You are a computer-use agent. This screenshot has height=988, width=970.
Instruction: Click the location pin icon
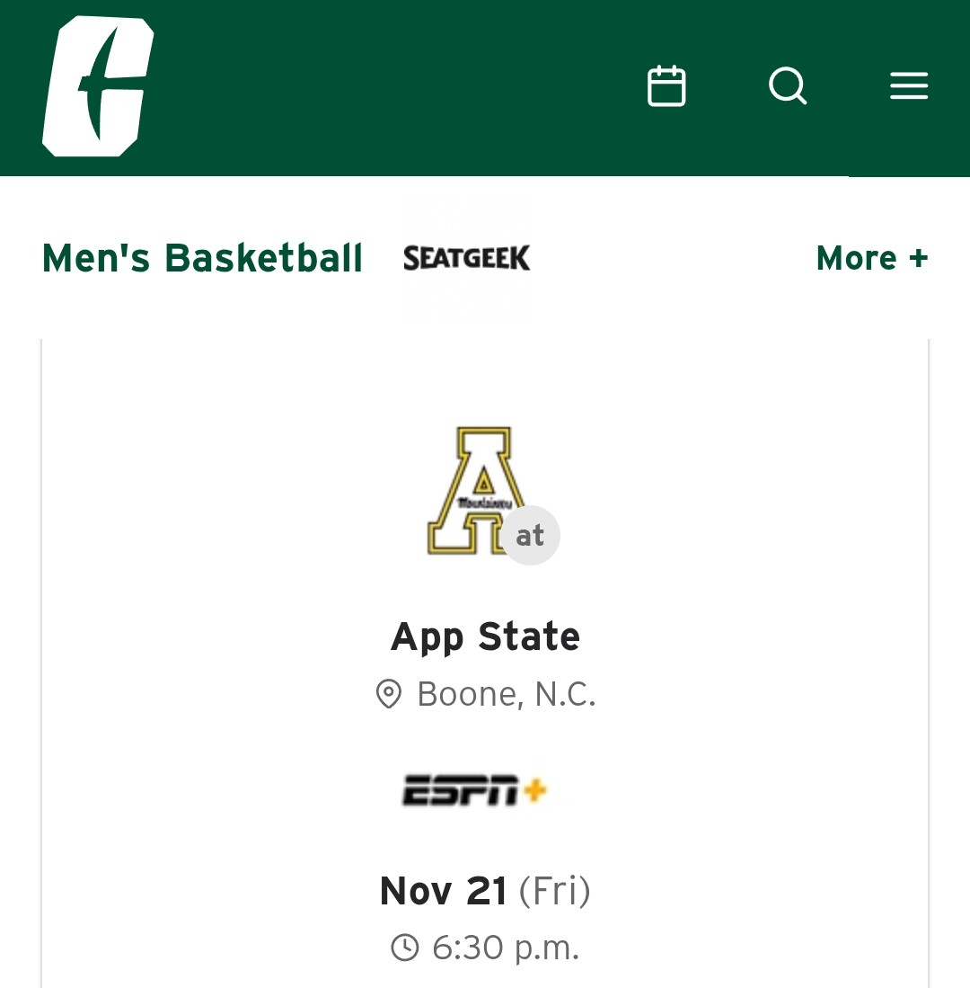coord(388,694)
